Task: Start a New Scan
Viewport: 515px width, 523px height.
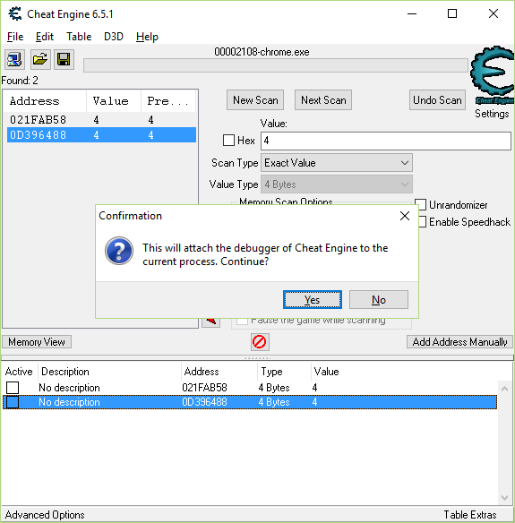Action: [x=255, y=100]
